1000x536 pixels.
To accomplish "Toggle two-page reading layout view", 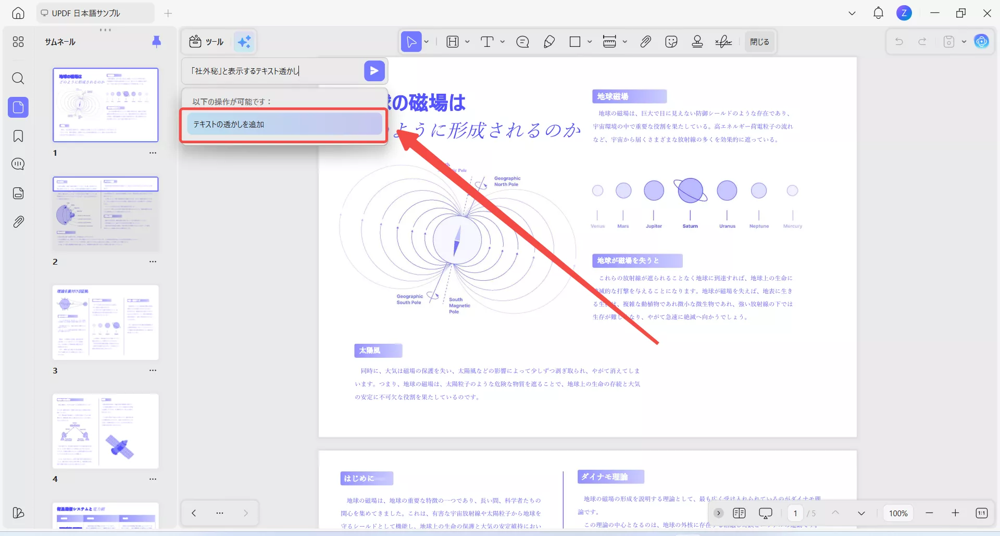I will (x=738, y=513).
